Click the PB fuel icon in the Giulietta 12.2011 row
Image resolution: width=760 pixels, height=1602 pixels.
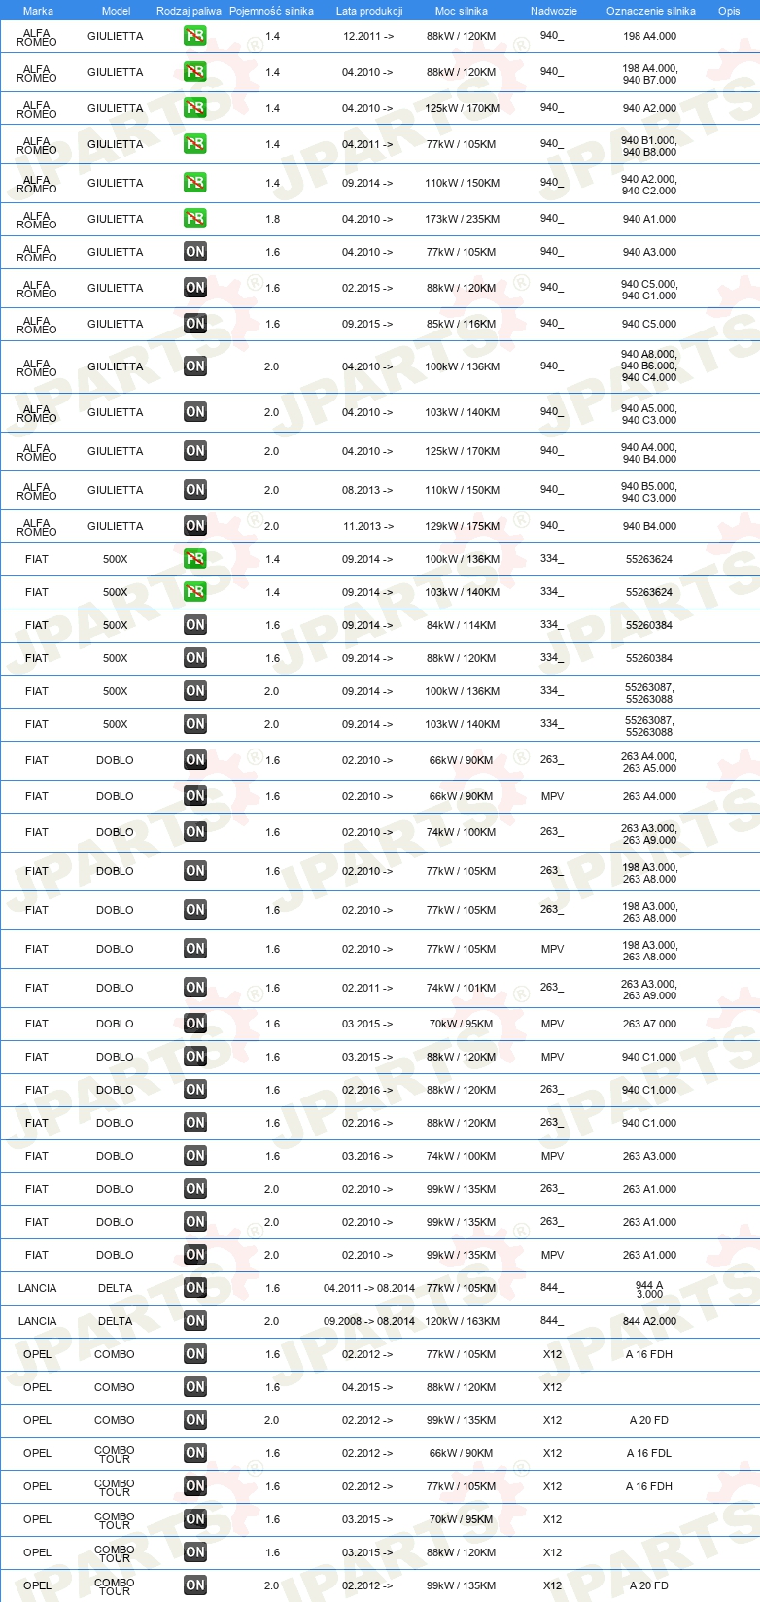pos(195,36)
